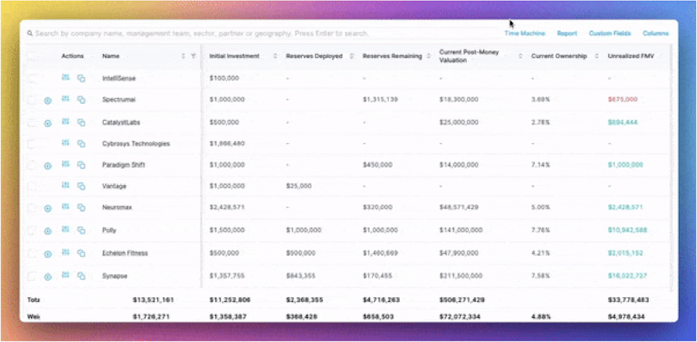Screen dimensions: 697x342
Task: Sort the Reserves Remaining column
Action: tap(428, 56)
